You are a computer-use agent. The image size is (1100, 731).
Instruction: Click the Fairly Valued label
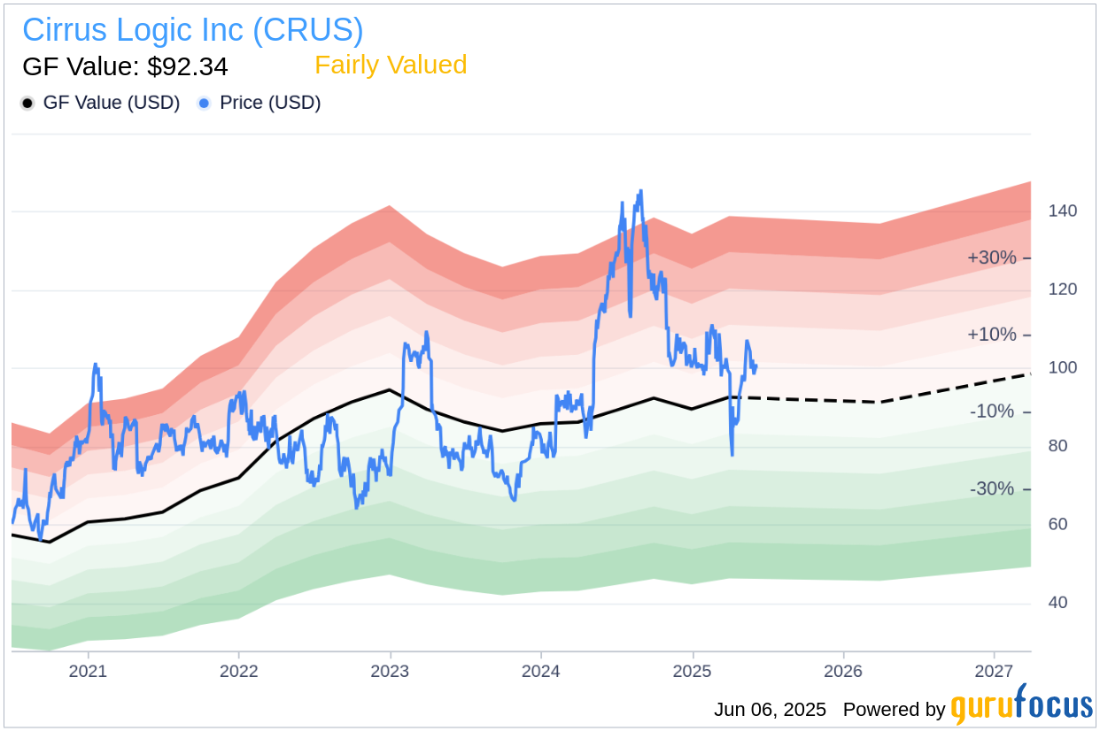click(x=391, y=65)
